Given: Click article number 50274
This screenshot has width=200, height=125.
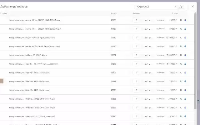Looking at the screenshot, I should pyautogui.click(x=113, y=55).
